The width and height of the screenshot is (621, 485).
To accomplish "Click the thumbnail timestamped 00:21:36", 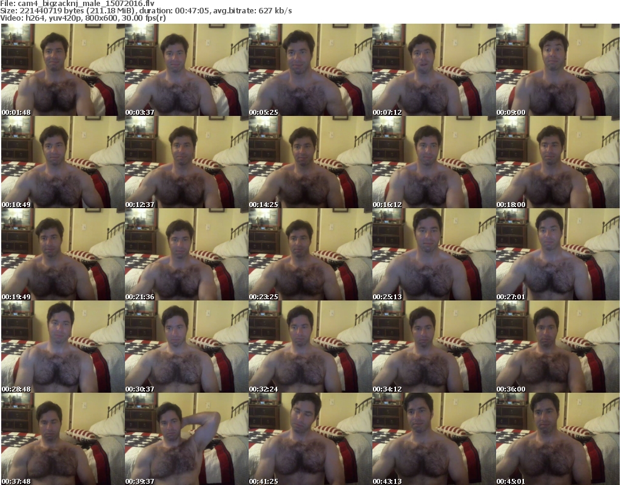I will 187,254.
